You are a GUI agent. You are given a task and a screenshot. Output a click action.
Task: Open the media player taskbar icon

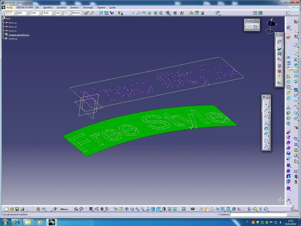pos(39,222)
